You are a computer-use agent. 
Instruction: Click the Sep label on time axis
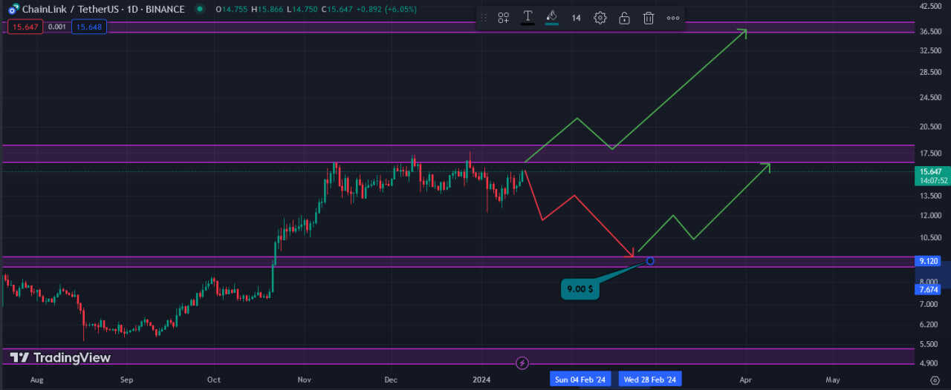[126, 380]
